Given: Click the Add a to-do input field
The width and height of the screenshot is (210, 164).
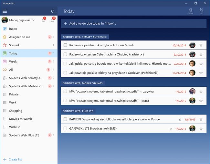Looking at the screenshot, I should 133,24.
